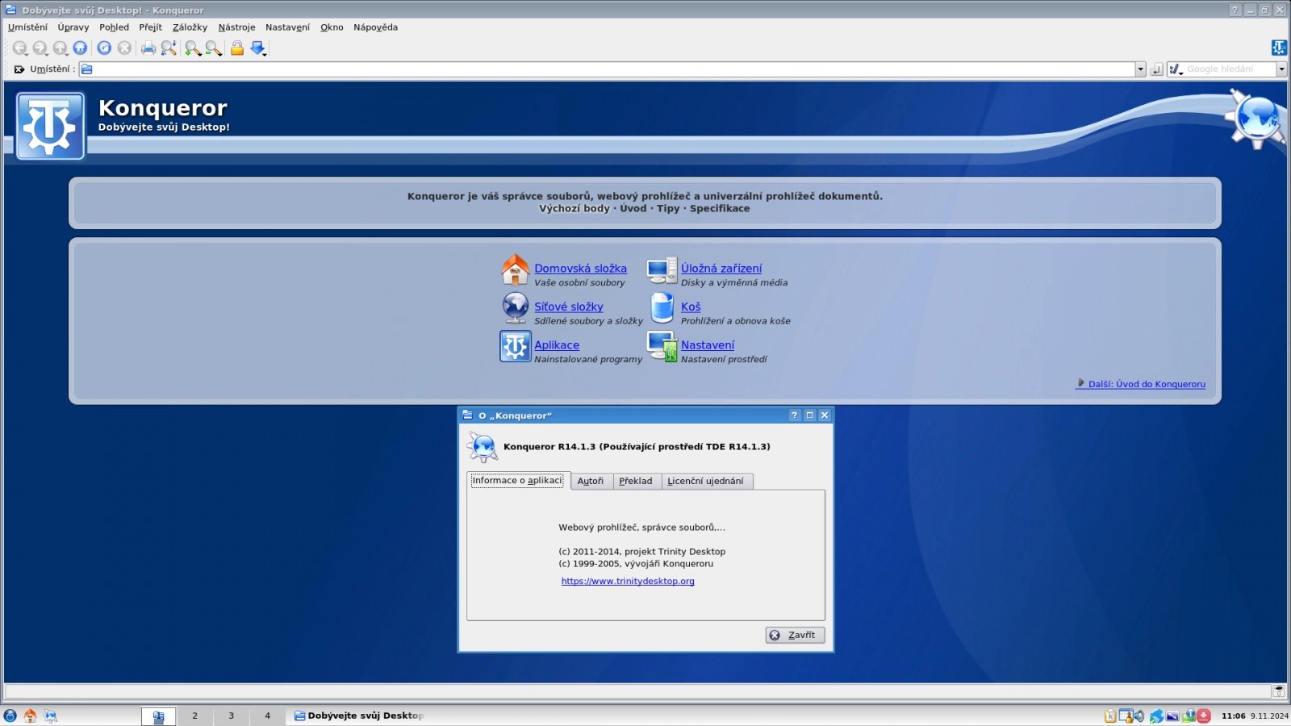1291x726 pixels.
Task: Click the Nastavení monitor icon
Action: pyautogui.click(x=662, y=347)
